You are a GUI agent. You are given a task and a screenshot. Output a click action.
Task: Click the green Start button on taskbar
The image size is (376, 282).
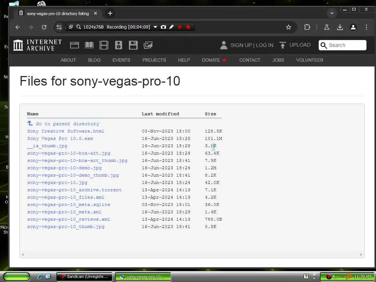17,276
